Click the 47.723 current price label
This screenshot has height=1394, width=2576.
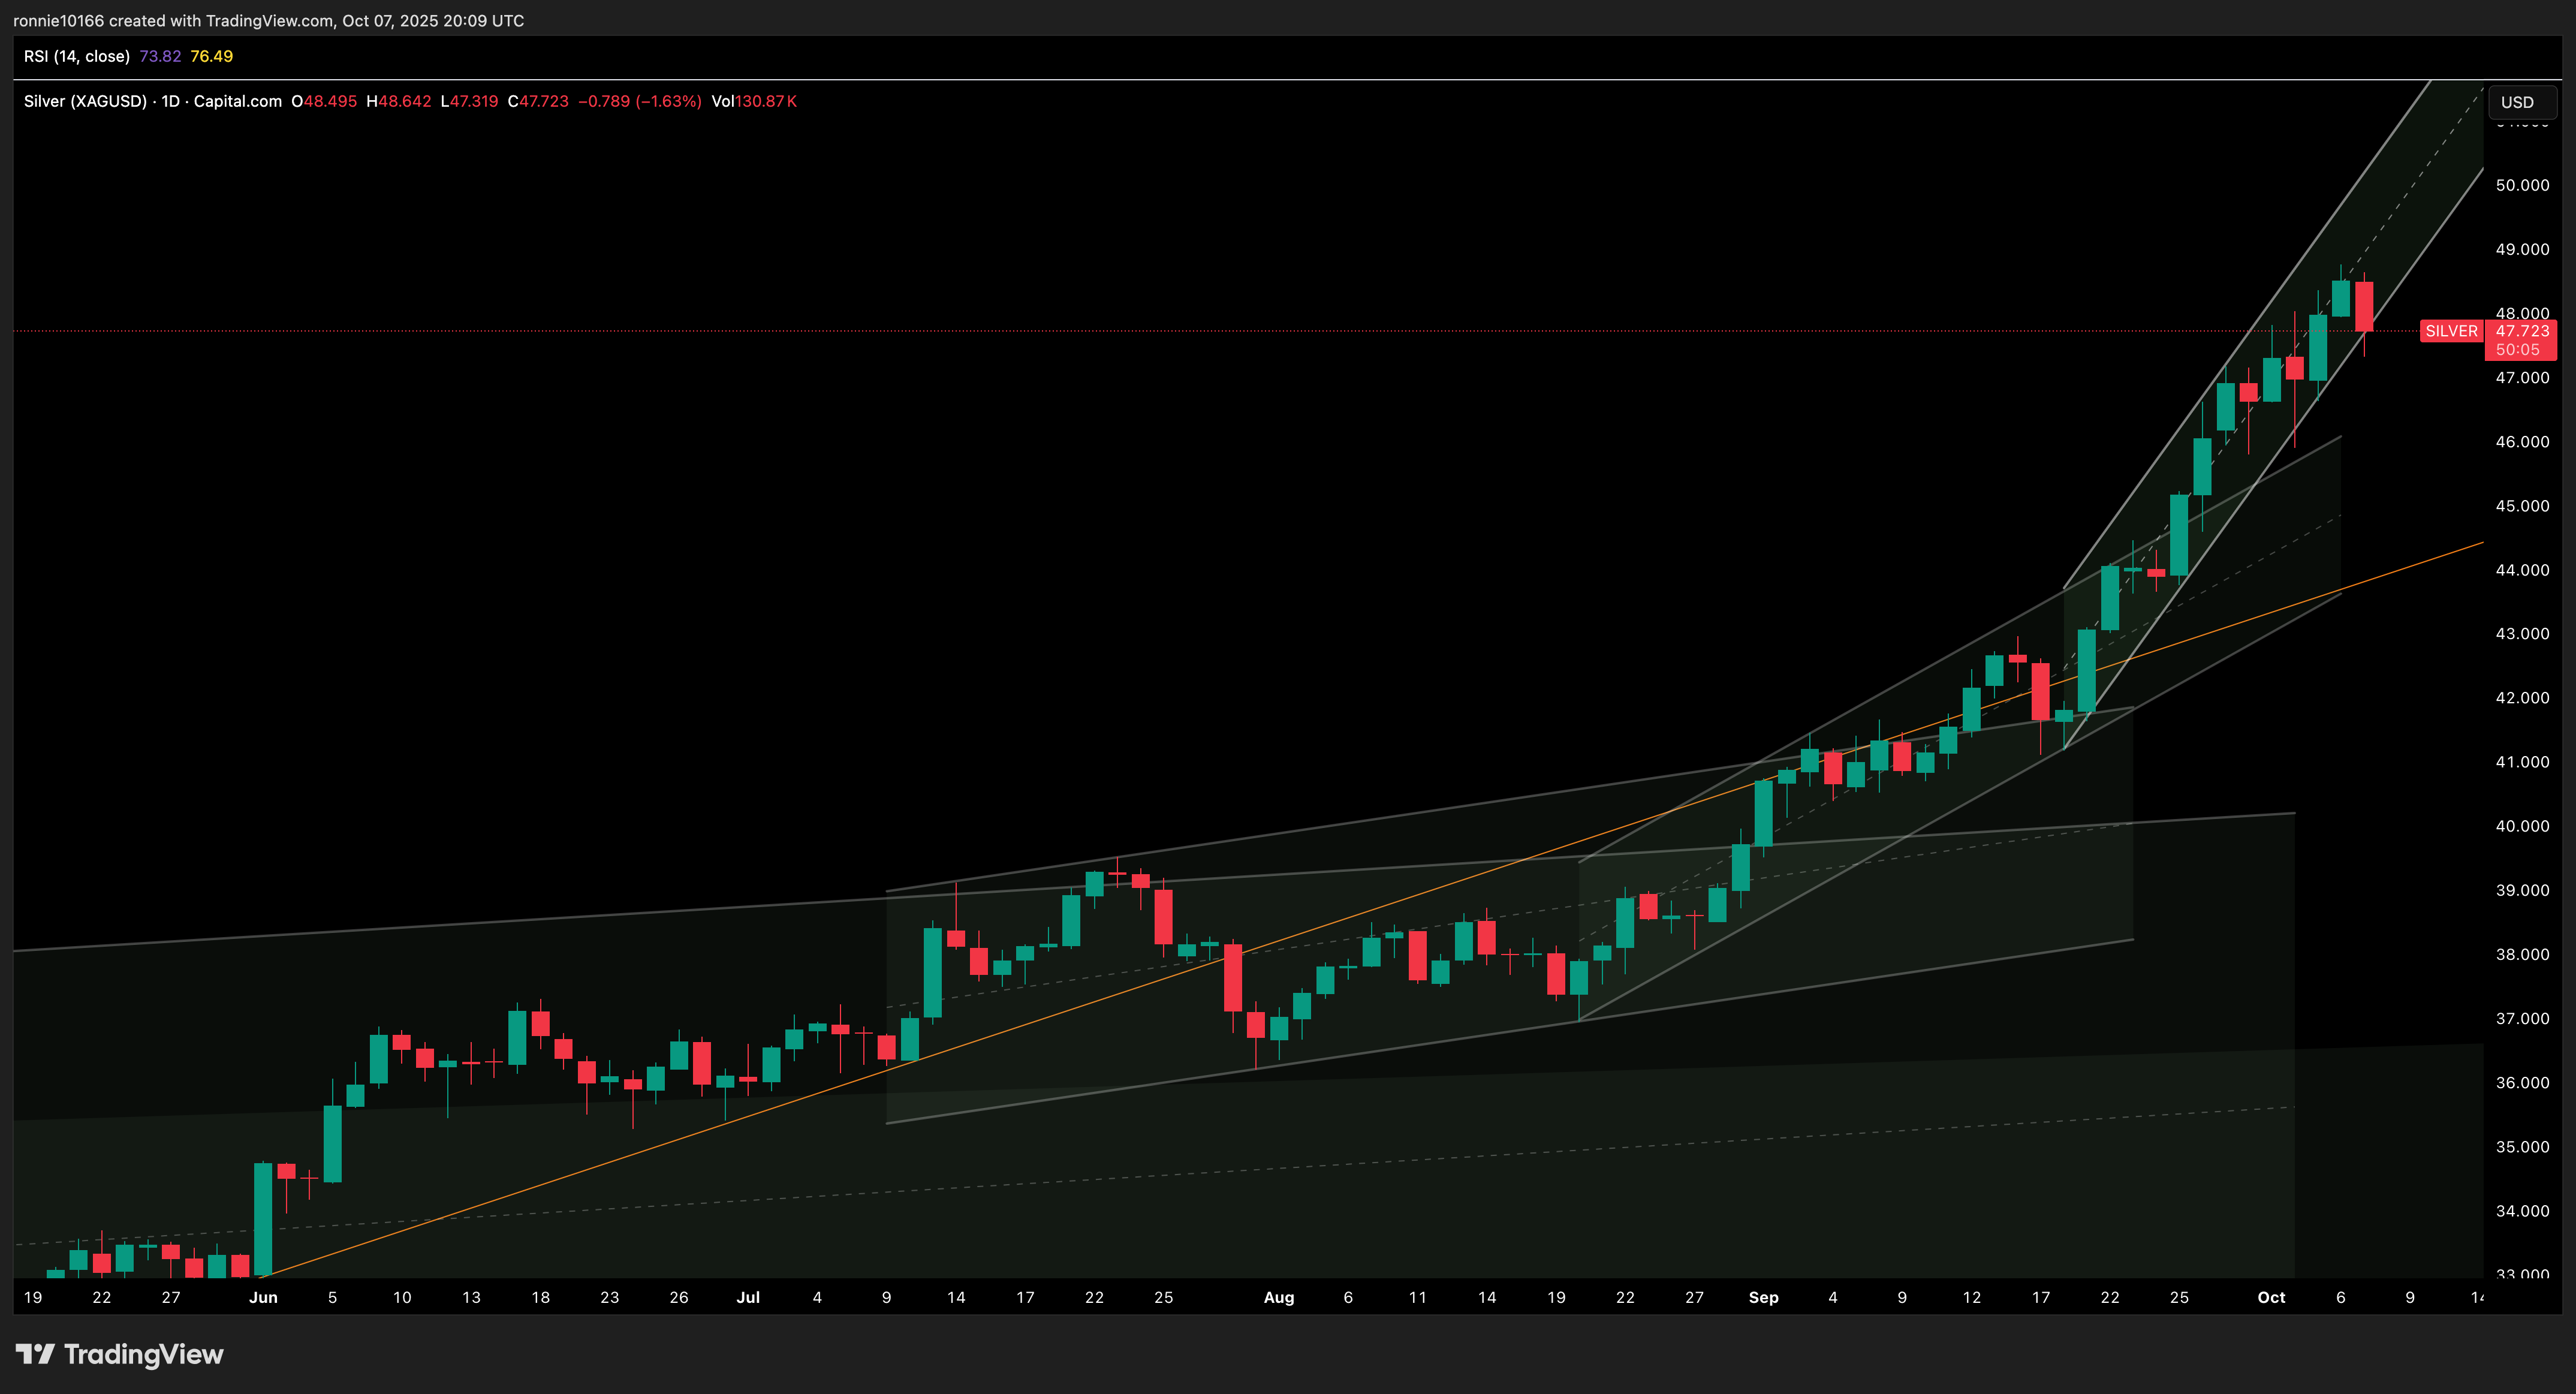click(2522, 331)
